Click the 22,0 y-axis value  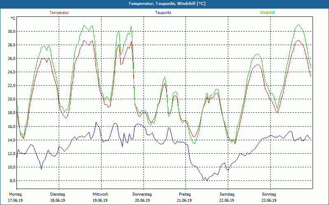click(x=12, y=85)
